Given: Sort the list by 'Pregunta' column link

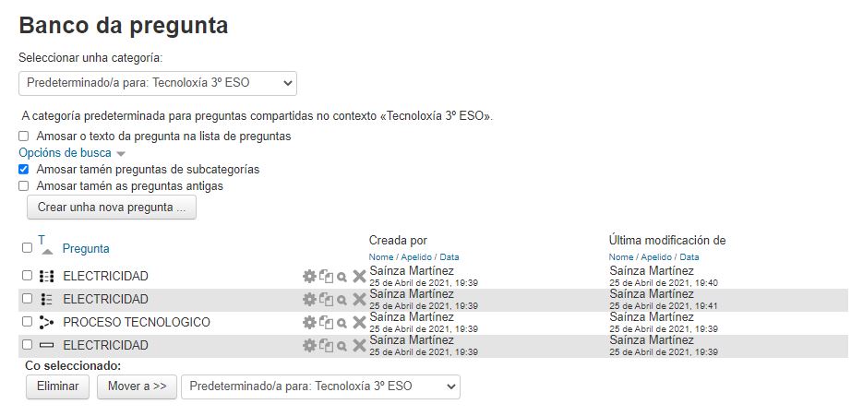Looking at the screenshot, I should click(86, 248).
